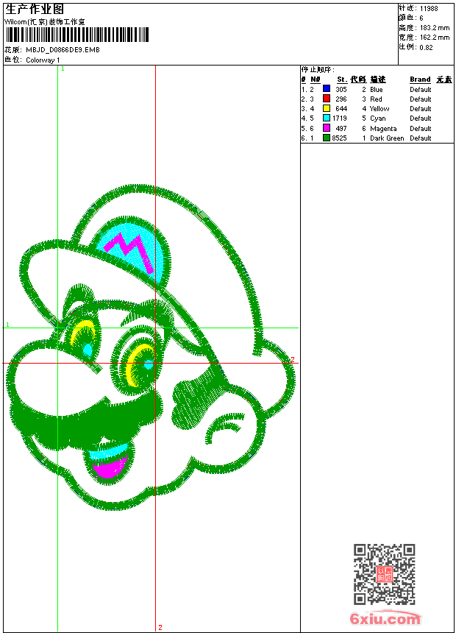The image size is (456, 633).
Task: Select the scale value 0.82
Action: tap(426, 47)
